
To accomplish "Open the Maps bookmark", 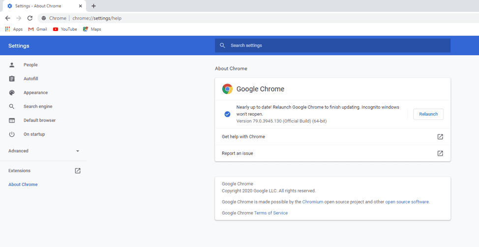I will pyautogui.click(x=92, y=30).
